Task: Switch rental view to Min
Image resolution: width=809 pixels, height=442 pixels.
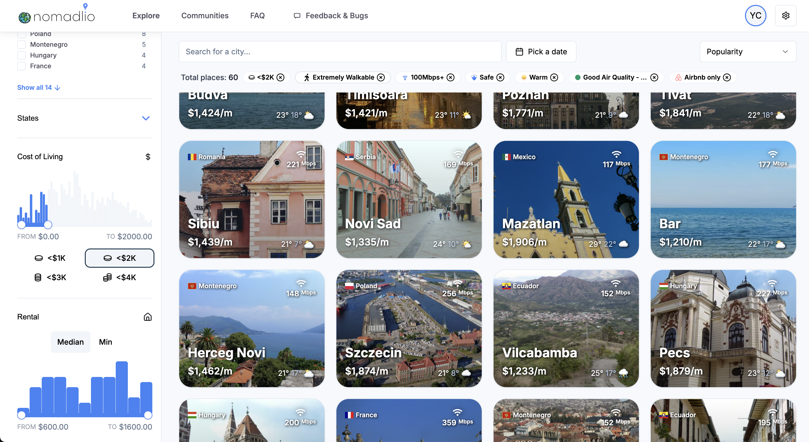Action: [105, 342]
